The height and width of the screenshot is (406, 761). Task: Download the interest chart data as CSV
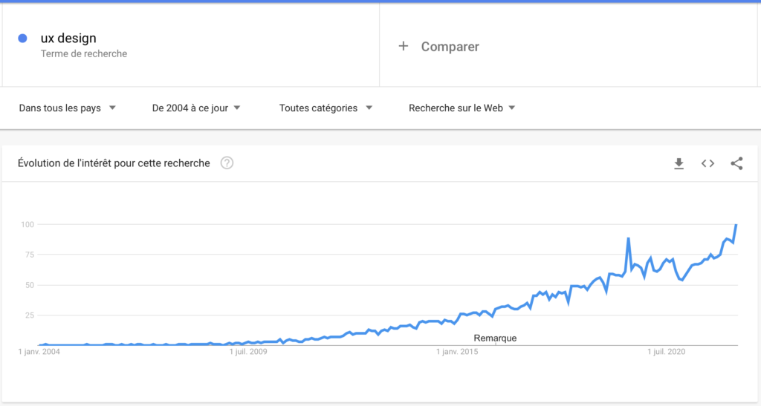[679, 164]
